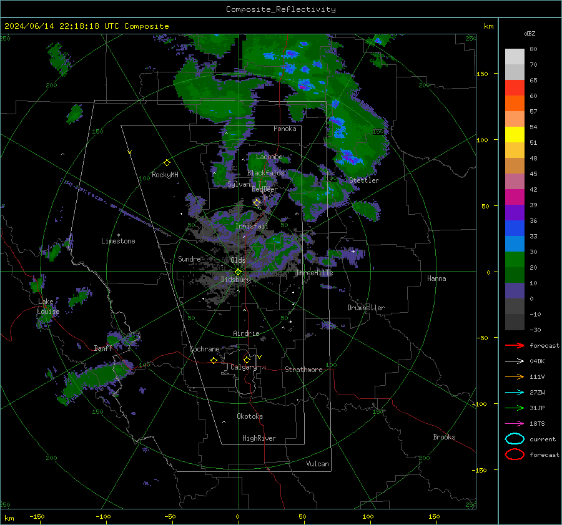Click the Blackfalds city label
The width and height of the screenshot is (562, 525).
265,173
